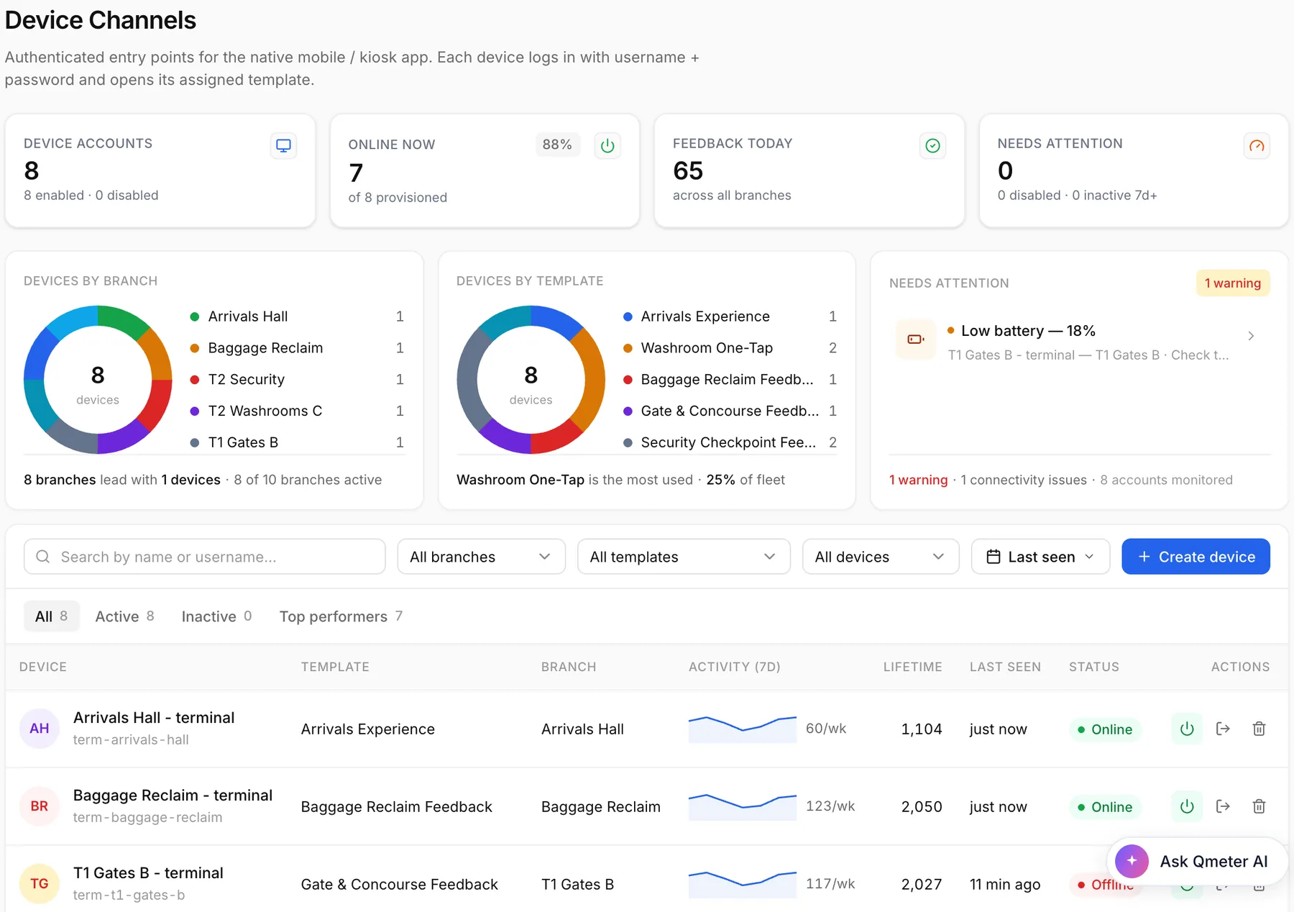
Task: Open low battery alert chevron arrow
Action: [1251, 336]
